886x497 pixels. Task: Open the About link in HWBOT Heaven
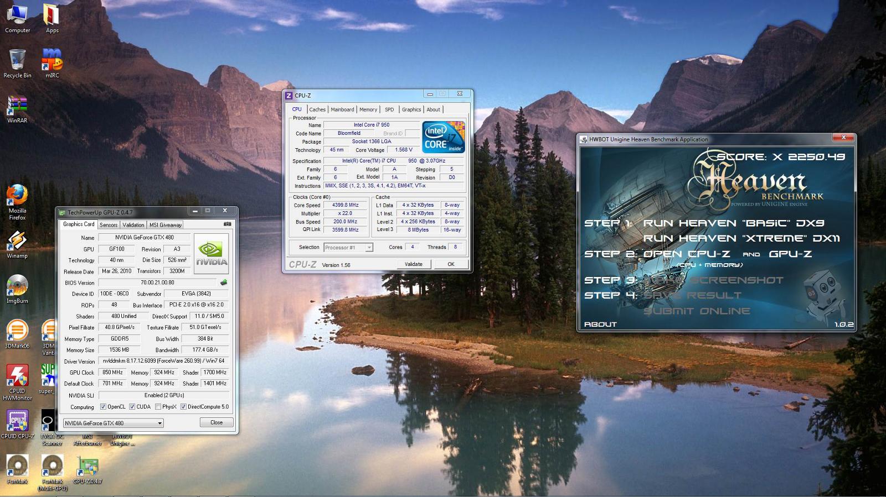coord(600,324)
